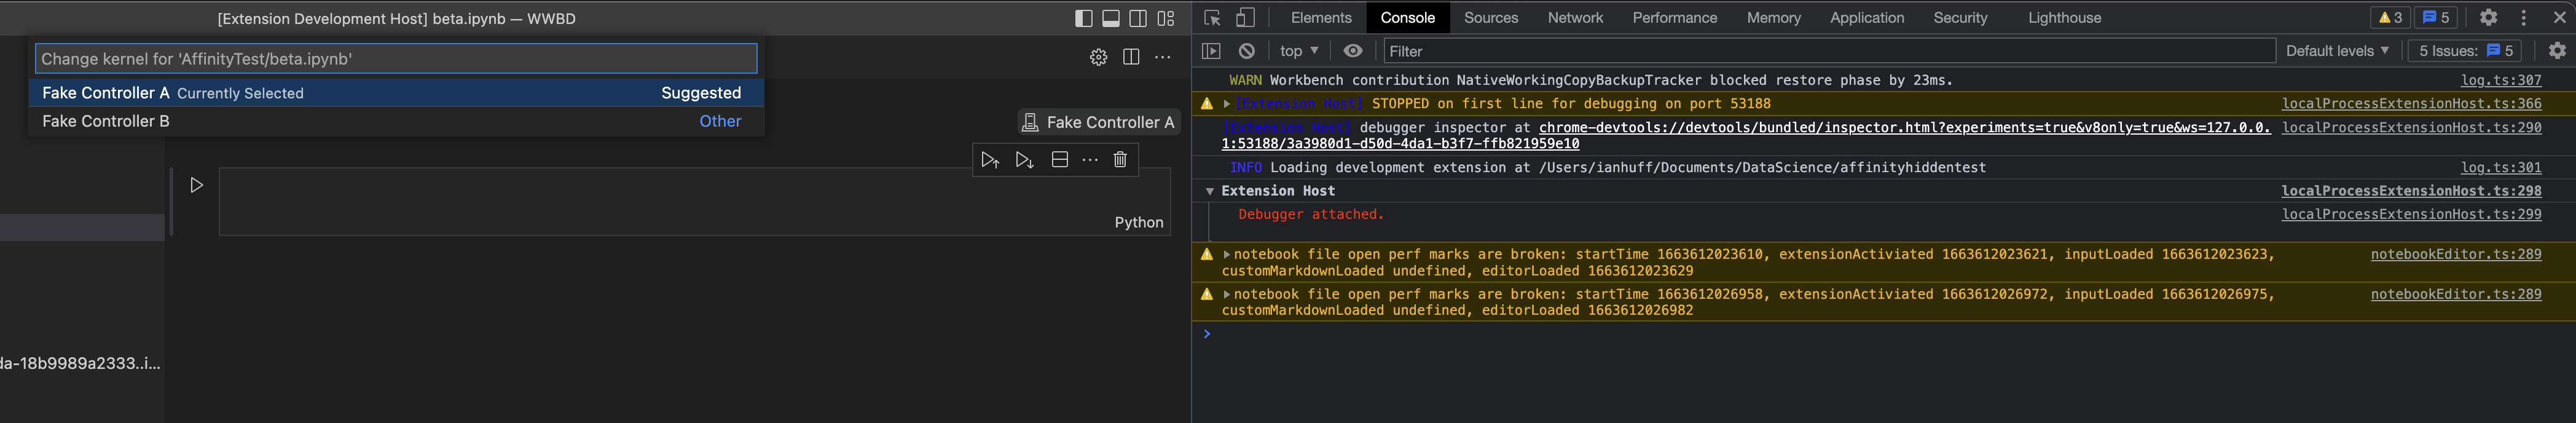2576x423 pixels.
Task: Click the Execute Above Cells icon
Action: (990, 160)
